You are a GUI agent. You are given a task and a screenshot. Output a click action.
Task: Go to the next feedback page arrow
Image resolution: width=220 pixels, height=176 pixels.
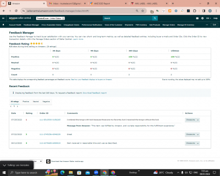18,106
